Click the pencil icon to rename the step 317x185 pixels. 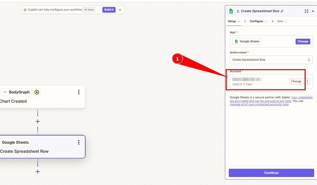pos(282,11)
